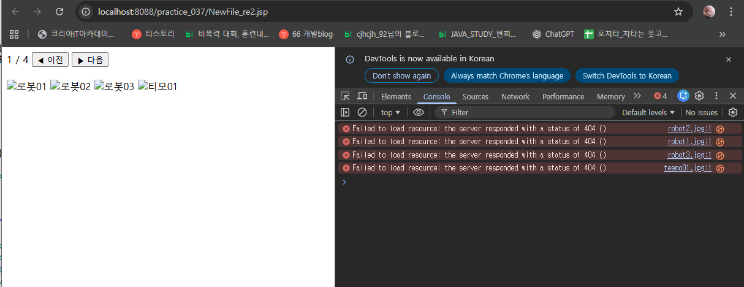Viewport: 744px width, 287px height.
Task: Switch to the Memory tab
Action: click(x=611, y=96)
